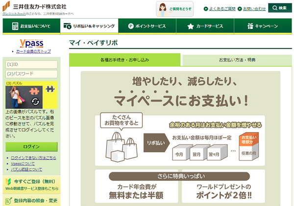The width and height of the screenshot is (294, 206).
Task: Open the カード会員の方トップ link
Action: point(33,51)
